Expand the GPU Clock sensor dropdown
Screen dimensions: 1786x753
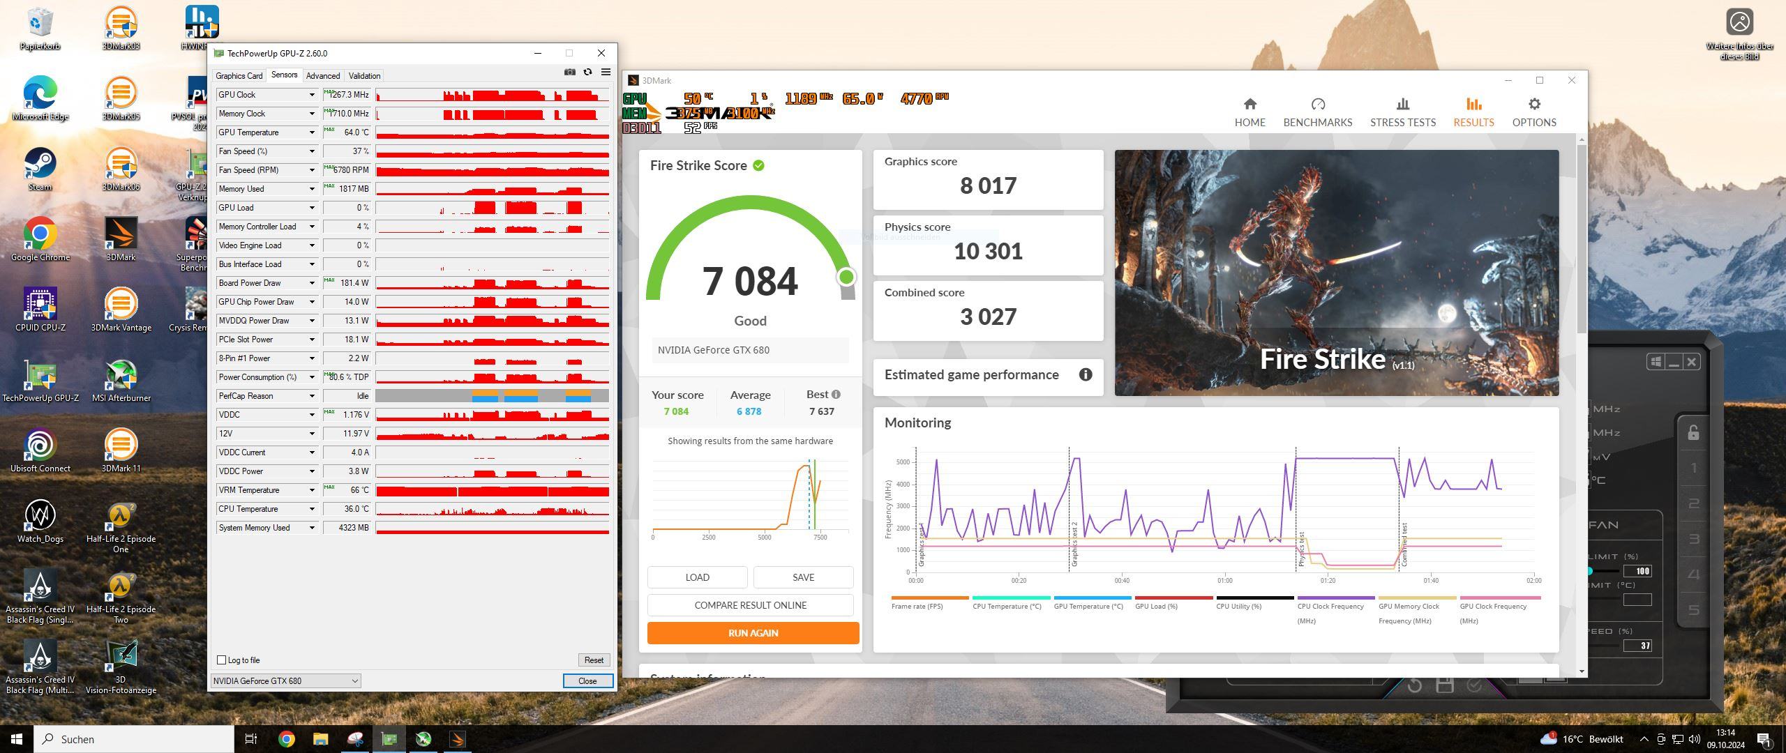pos(312,95)
